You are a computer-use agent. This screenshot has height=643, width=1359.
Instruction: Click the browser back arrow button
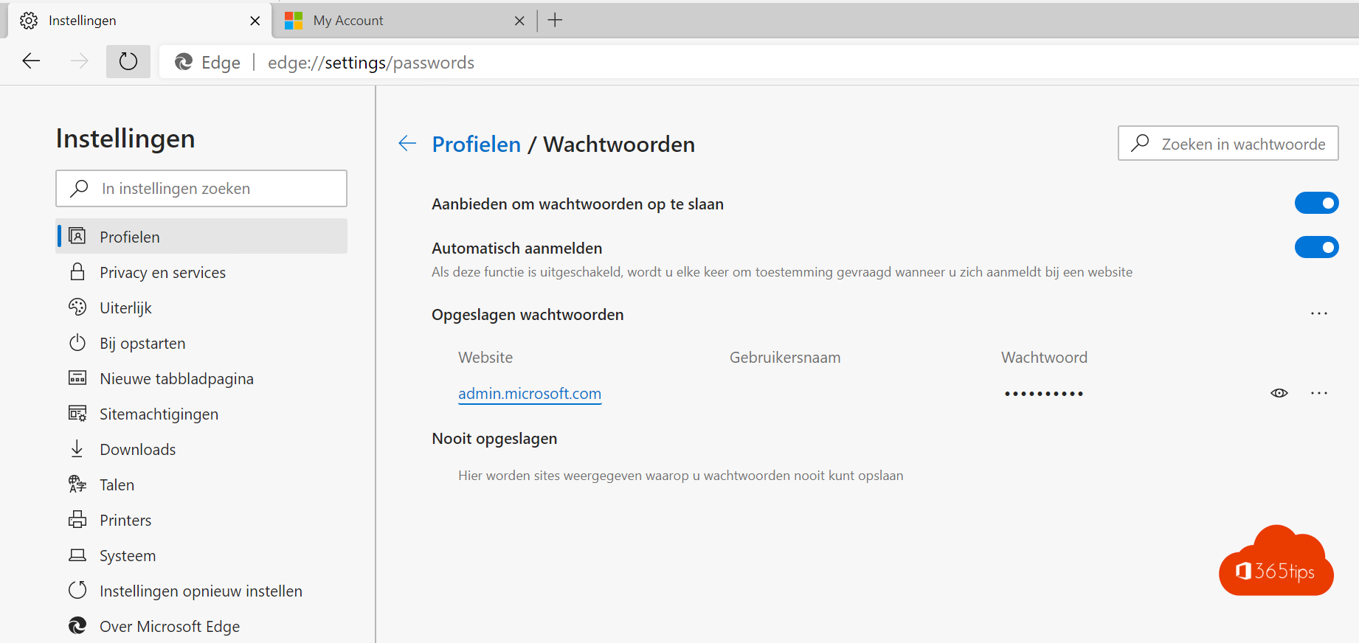31,61
